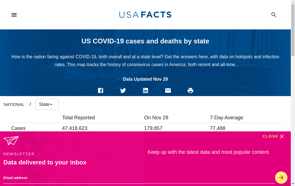Open the hamburger navigation menu
Screen dimensions: 295x186
[14, 15]
